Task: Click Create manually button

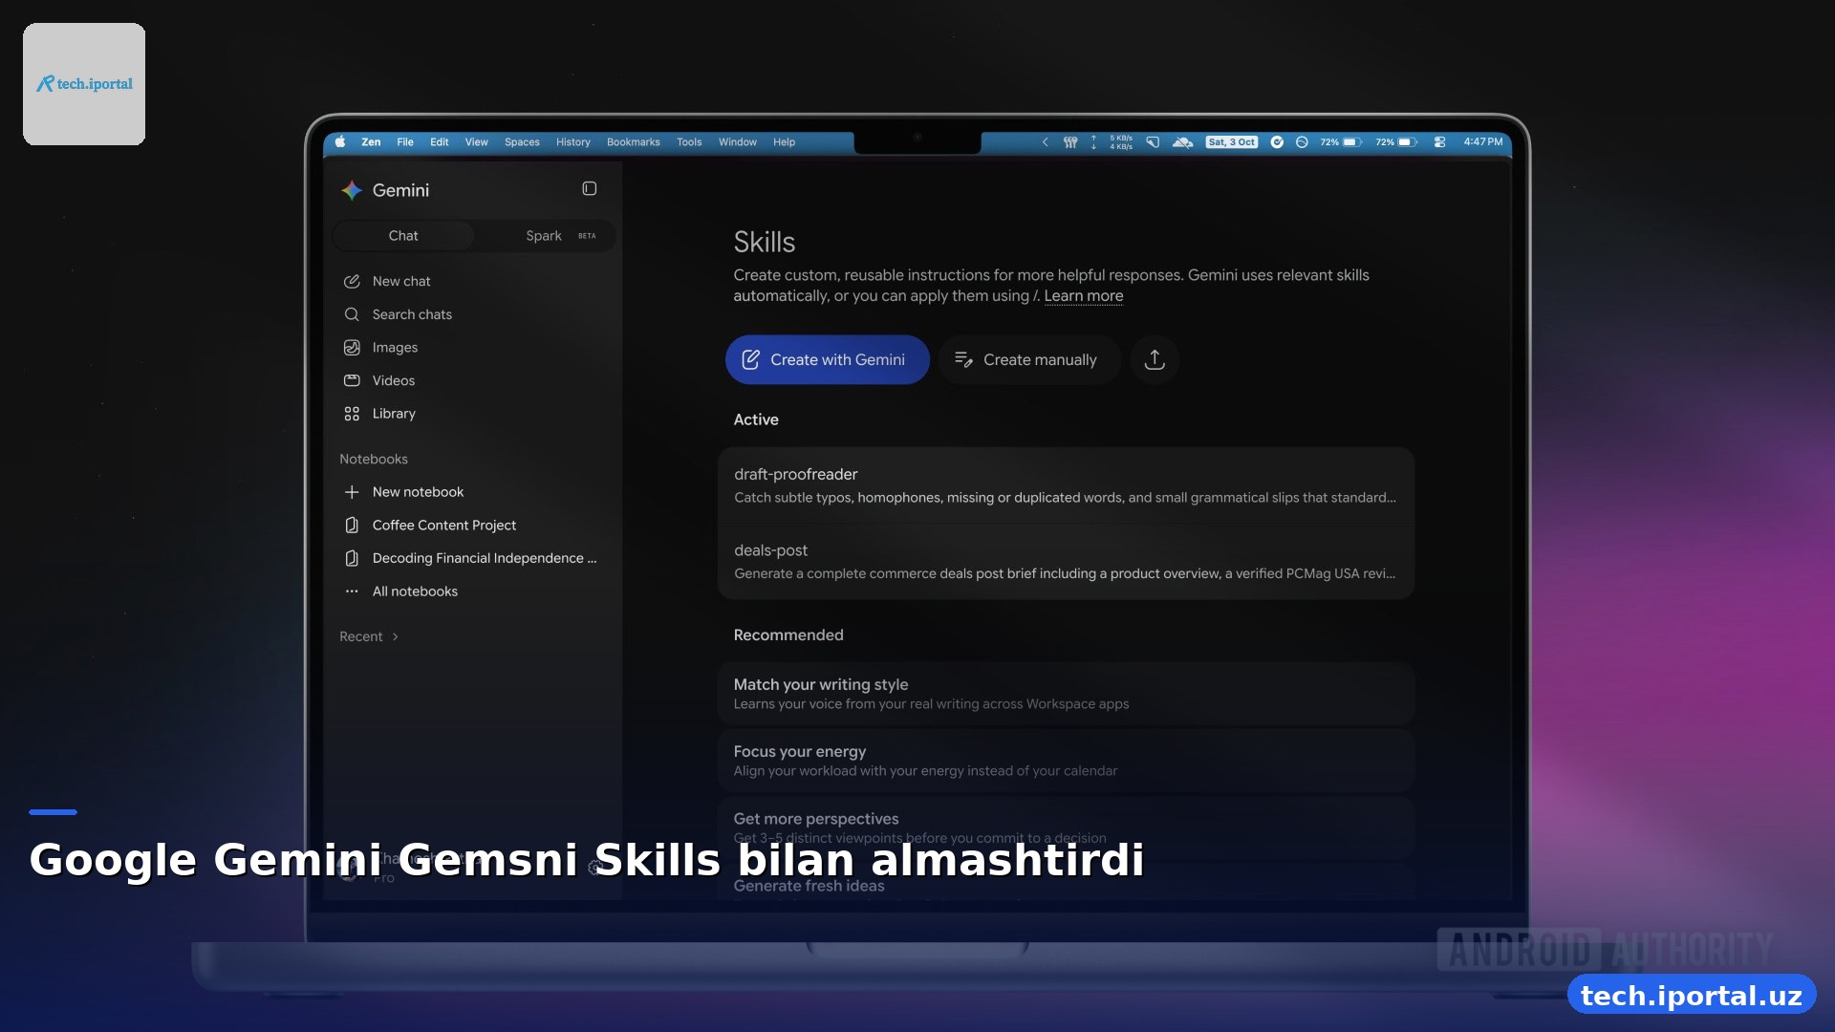Action: click(x=1028, y=359)
